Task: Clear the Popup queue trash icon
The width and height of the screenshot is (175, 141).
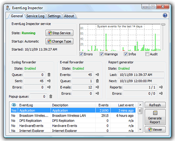Action: click(x=51, y=96)
